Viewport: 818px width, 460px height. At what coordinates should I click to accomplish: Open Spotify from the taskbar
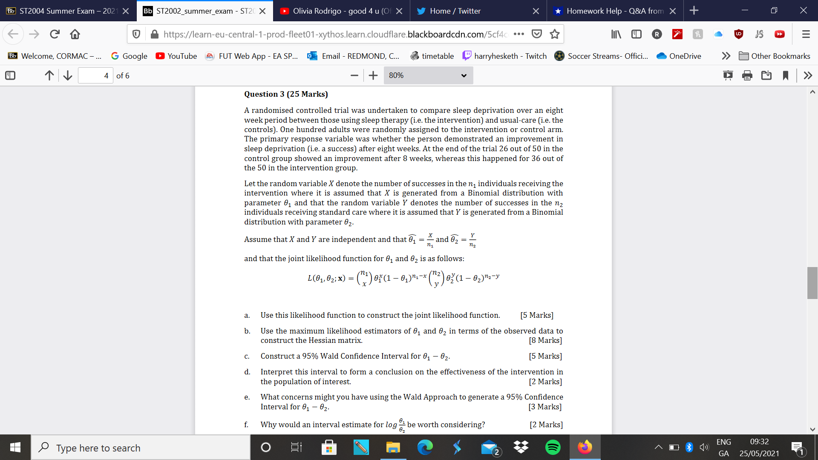point(553,447)
